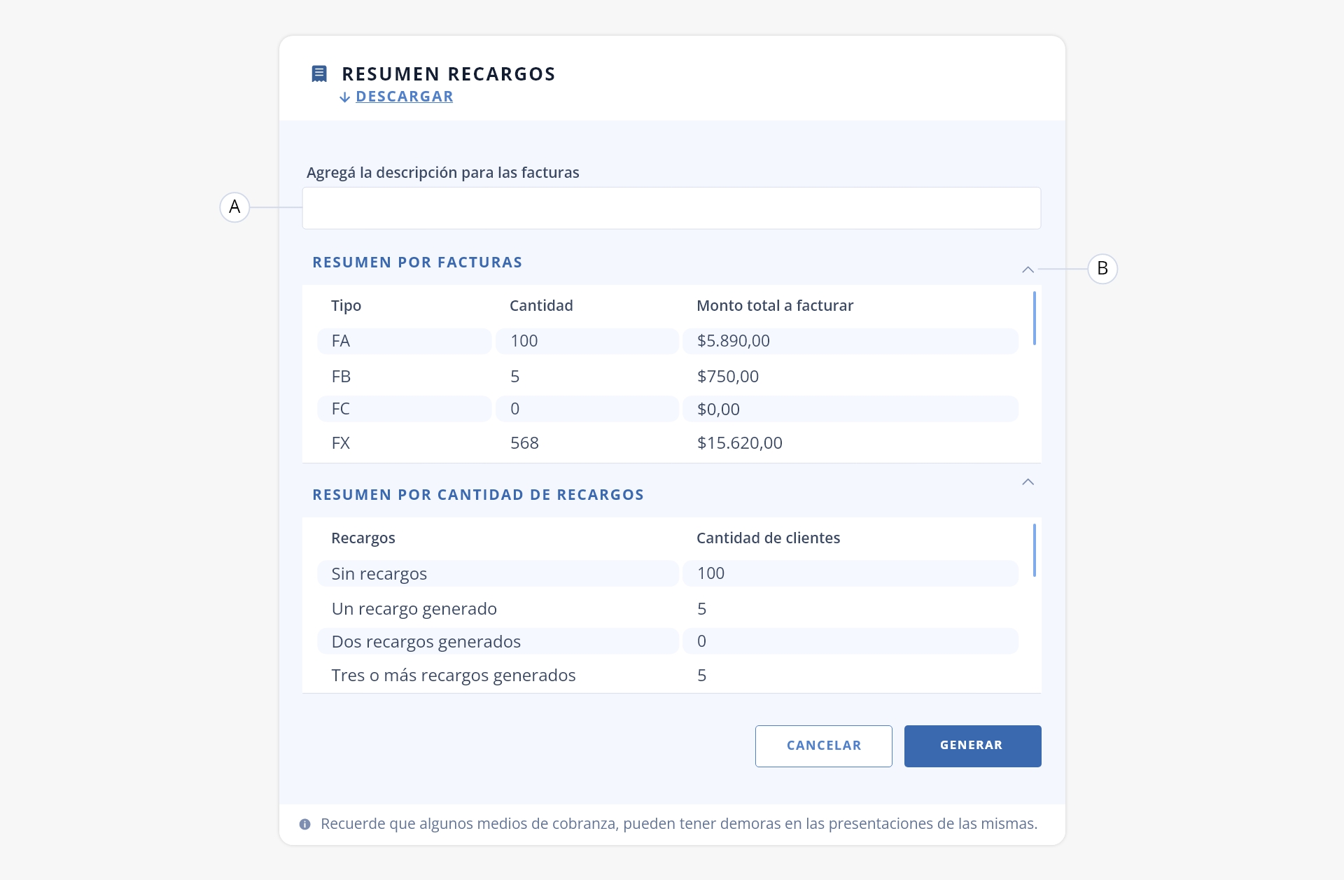Click the receipt icon beside Resumen Recargos
This screenshot has width=1344, height=880.
click(319, 74)
